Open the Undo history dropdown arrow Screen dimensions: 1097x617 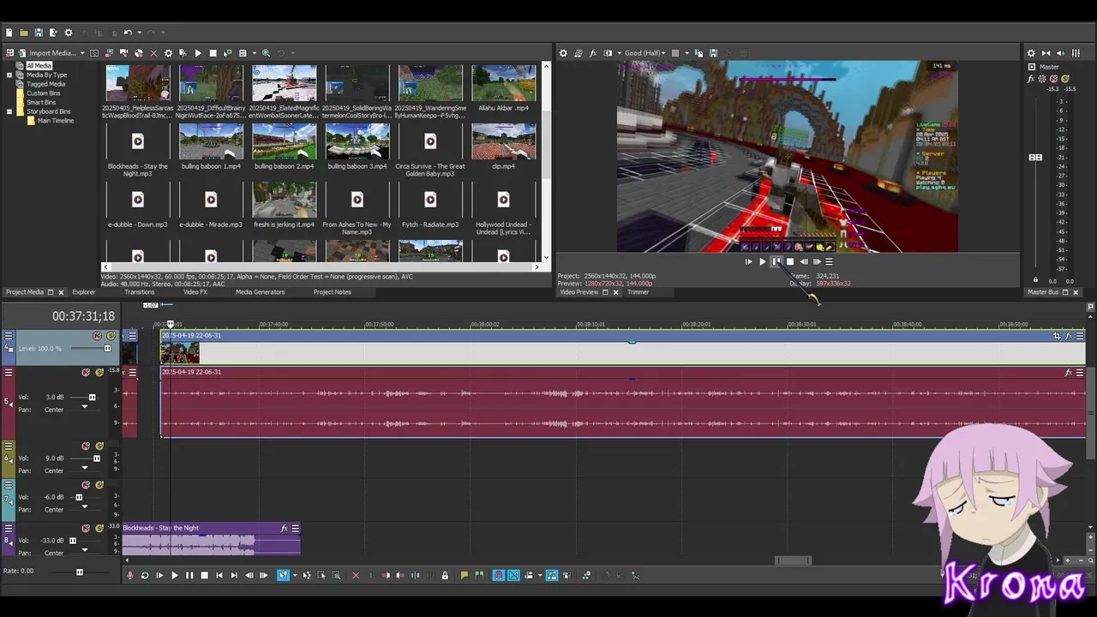click(x=140, y=33)
